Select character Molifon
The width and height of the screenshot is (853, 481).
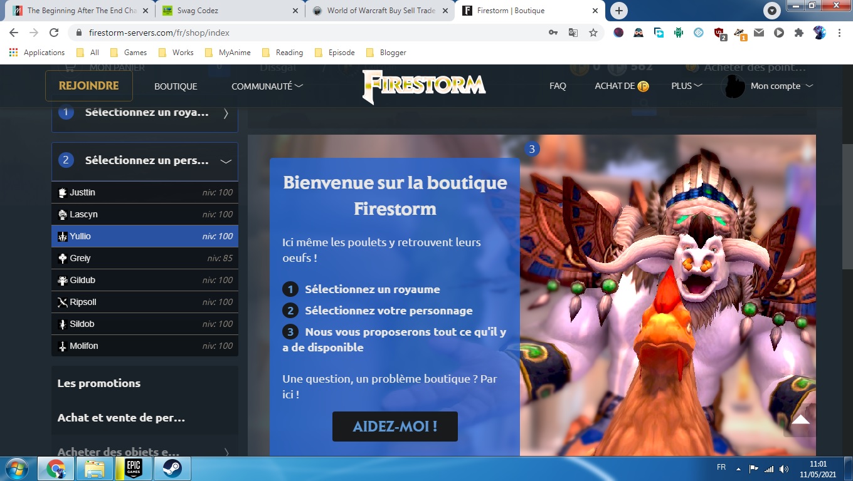click(x=145, y=346)
